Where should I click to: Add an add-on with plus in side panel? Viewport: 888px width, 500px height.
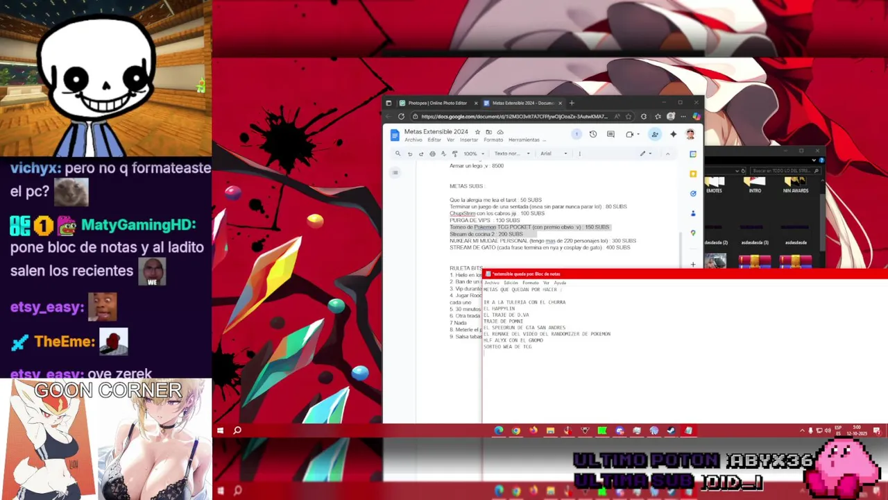click(692, 265)
